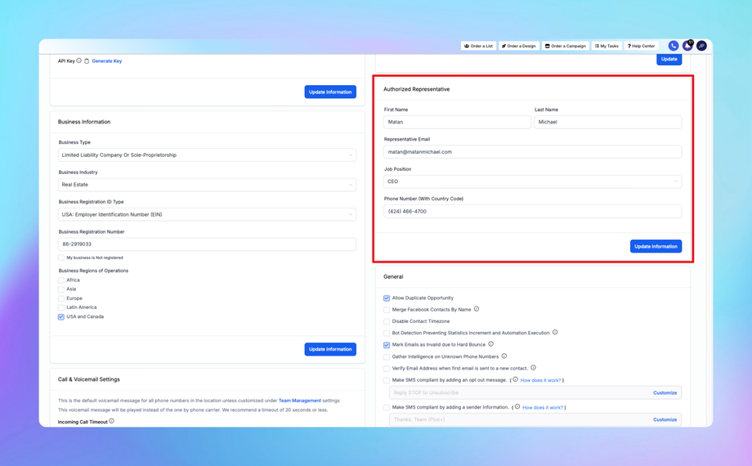Open the notifications bell icon

click(x=687, y=46)
